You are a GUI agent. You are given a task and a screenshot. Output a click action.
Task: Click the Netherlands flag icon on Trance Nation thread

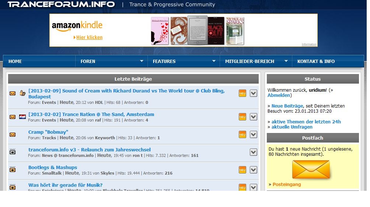pyautogui.click(x=22, y=117)
